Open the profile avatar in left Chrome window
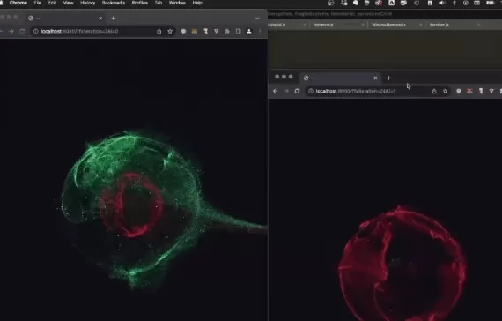This screenshot has width=502, height=321. 249,31
